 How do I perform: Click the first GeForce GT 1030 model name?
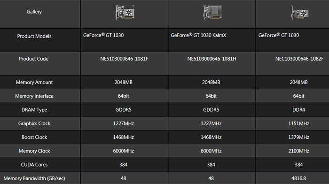tap(103, 35)
